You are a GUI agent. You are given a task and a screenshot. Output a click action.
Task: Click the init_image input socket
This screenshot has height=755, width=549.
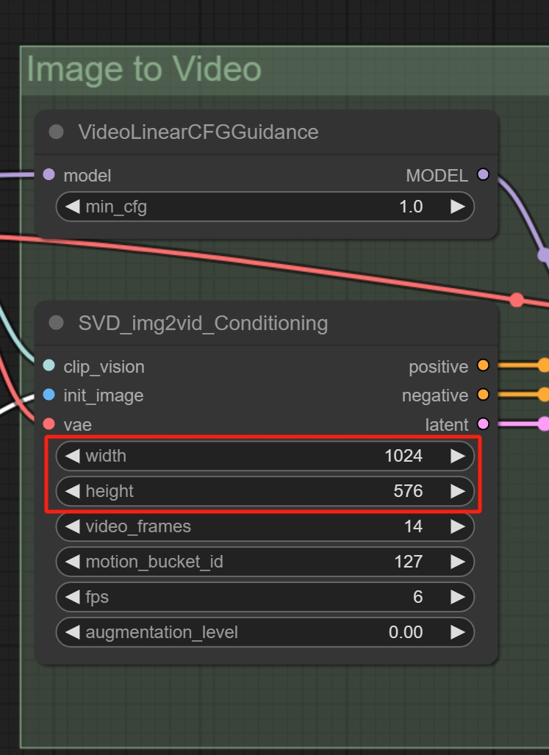[49, 395]
